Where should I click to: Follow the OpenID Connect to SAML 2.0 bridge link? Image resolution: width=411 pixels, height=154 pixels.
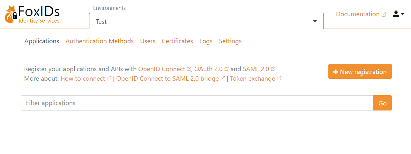pyautogui.click(x=168, y=78)
